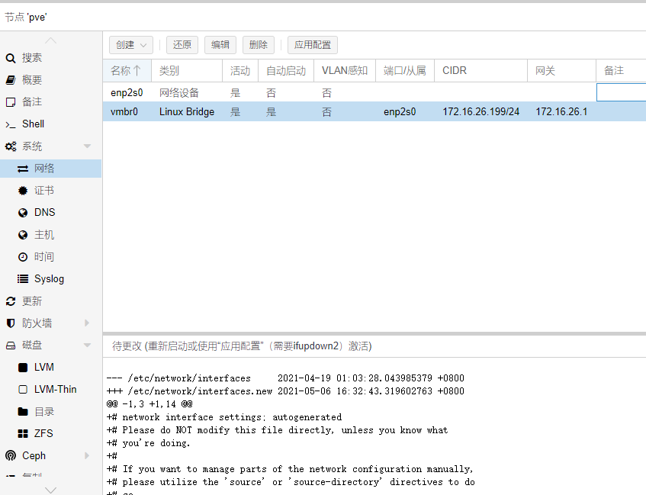Image resolution: width=646 pixels, height=495 pixels.
Task: Click the Edit button in toolbar
Action: [x=220, y=45]
